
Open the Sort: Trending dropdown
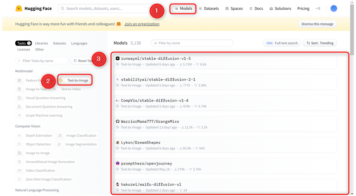click(319, 43)
